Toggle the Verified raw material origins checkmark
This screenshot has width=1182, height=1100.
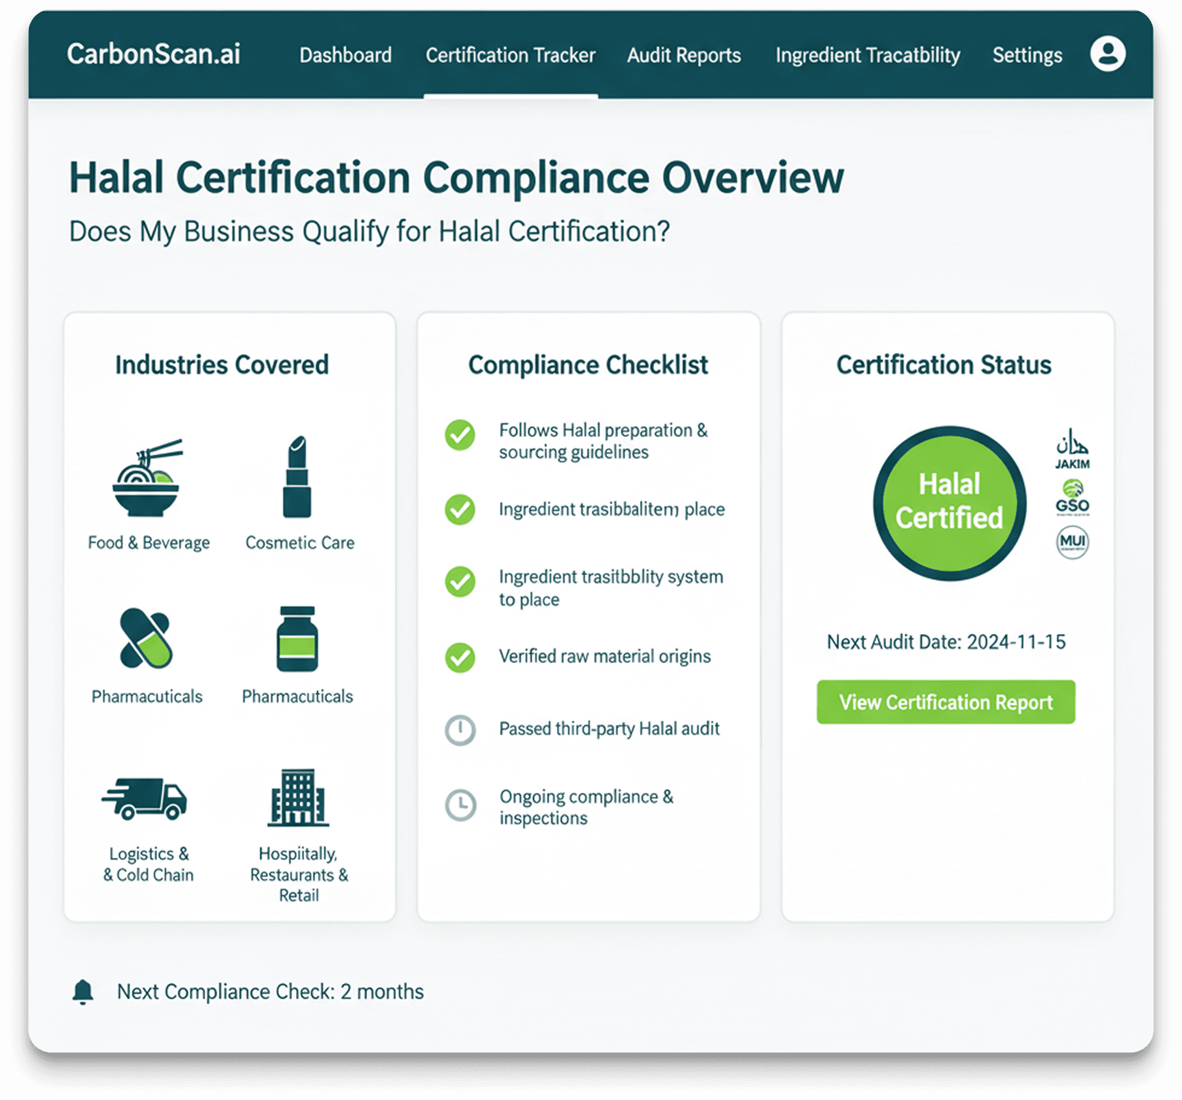click(x=460, y=657)
